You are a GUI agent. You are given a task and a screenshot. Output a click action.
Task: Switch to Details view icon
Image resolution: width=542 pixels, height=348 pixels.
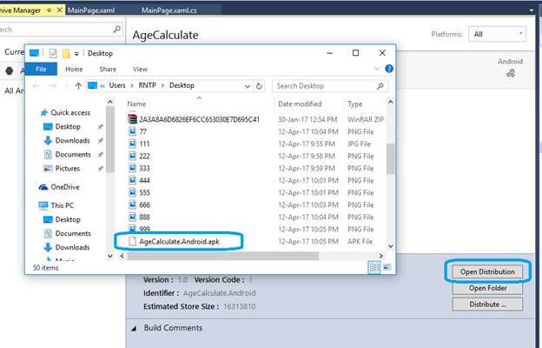click(374, 267)
